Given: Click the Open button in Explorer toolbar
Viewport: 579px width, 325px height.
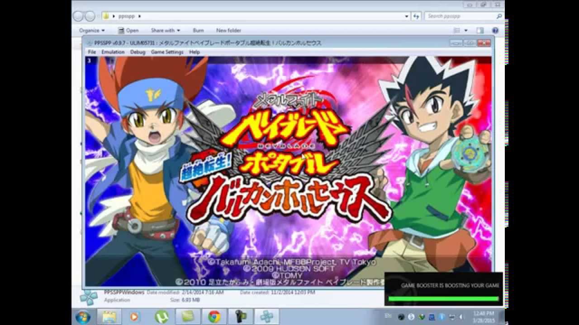Looking at the screenshot, I should click(x=128, y=30).
